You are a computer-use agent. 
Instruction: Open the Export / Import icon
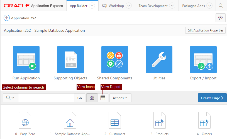click(x=203, y=60)
